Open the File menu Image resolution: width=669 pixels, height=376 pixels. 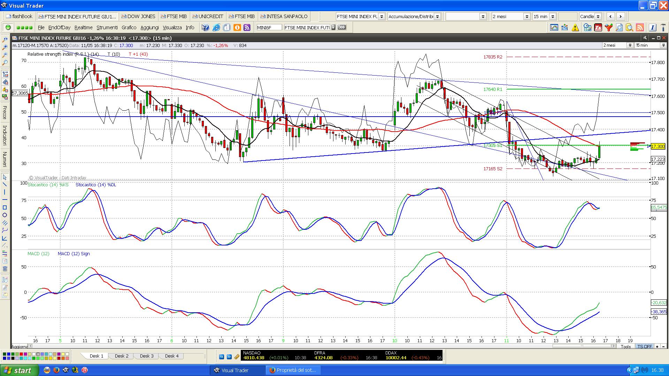click(x=41, y=28)
